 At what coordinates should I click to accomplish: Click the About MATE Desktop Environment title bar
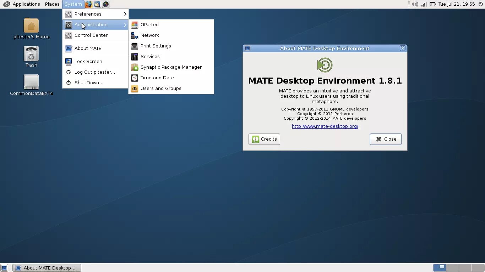(x=325, y=48)
